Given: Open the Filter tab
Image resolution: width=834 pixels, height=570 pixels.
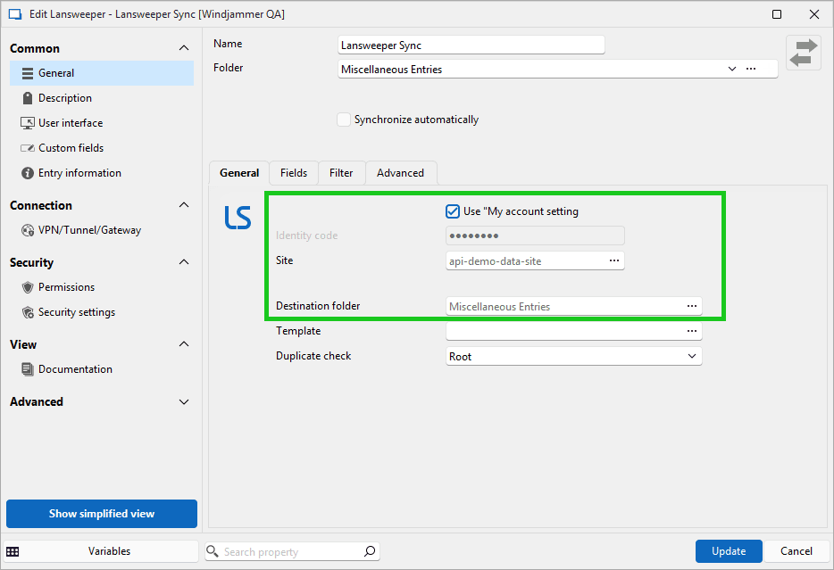Looking at the screenshot, I should pos(341,172).
